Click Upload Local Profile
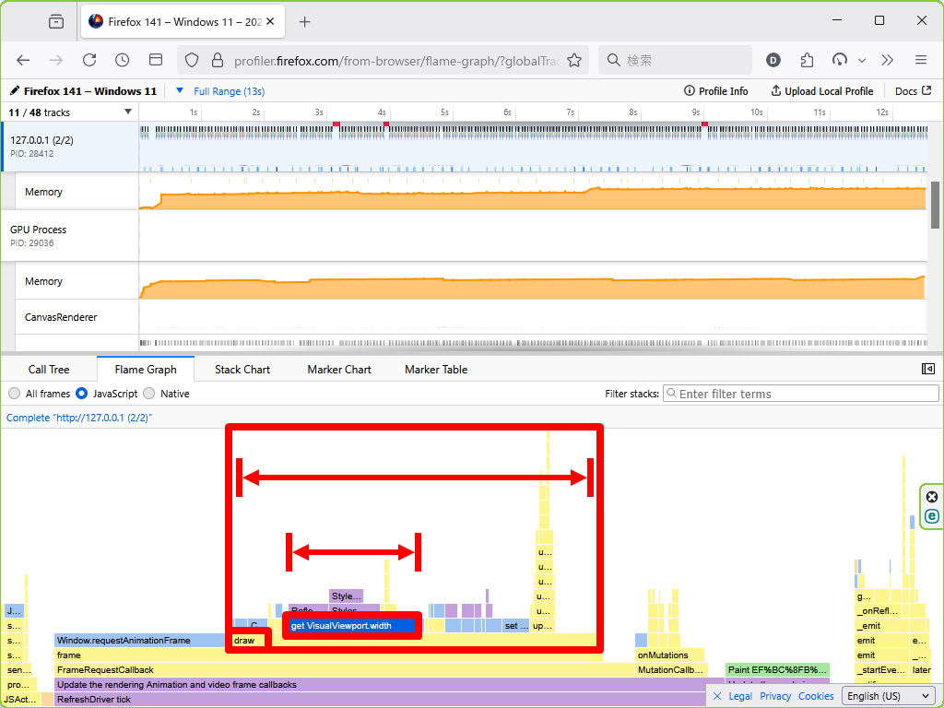Image resolution: width=944 pixels, height=708 pixels. (x=821, y=91)
